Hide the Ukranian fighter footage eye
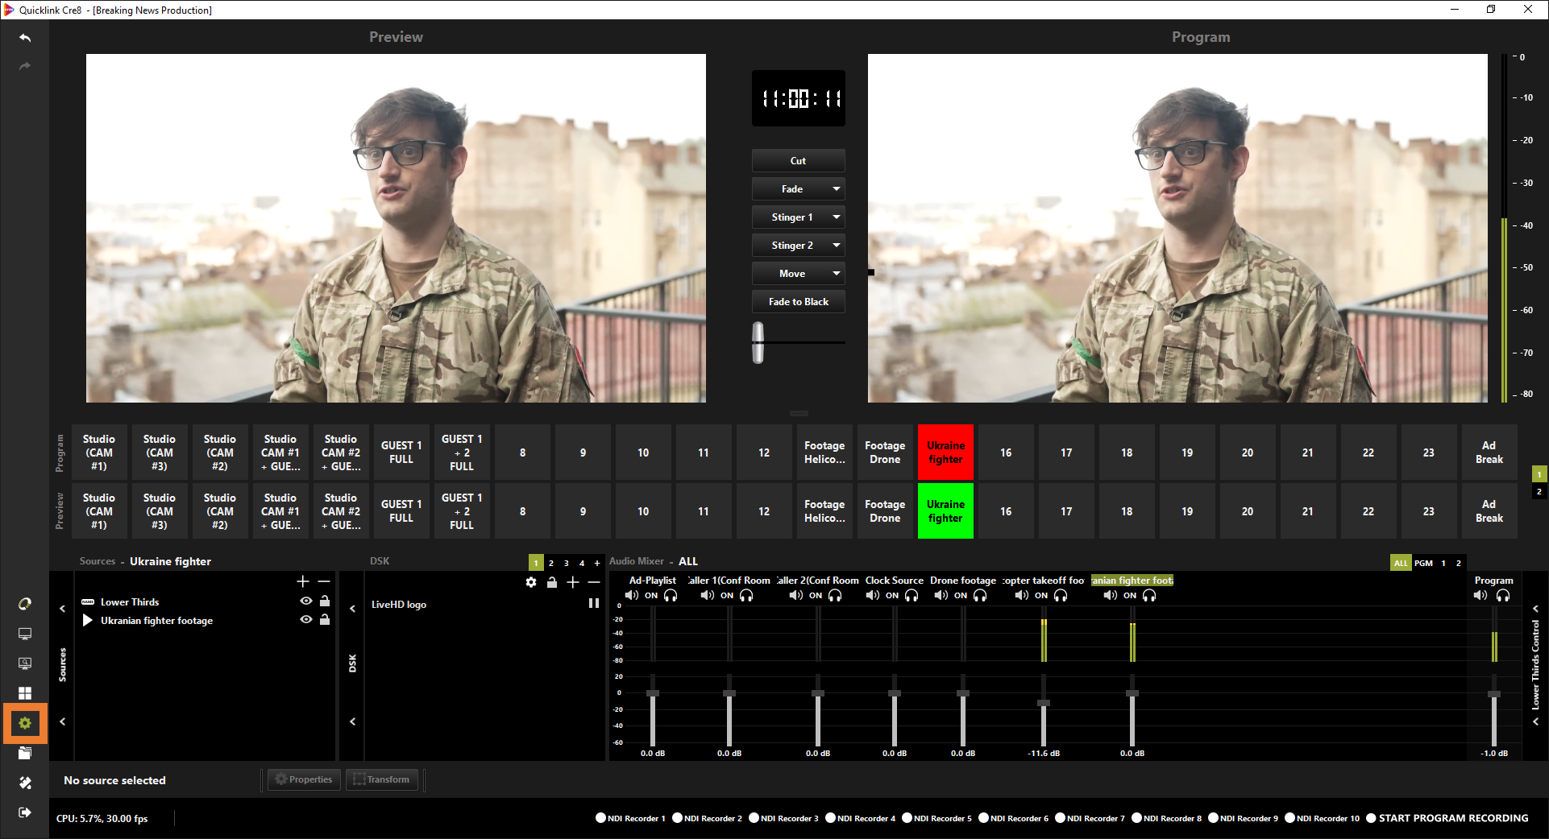Screen dimensions: 1549x839 click(306, 619)
